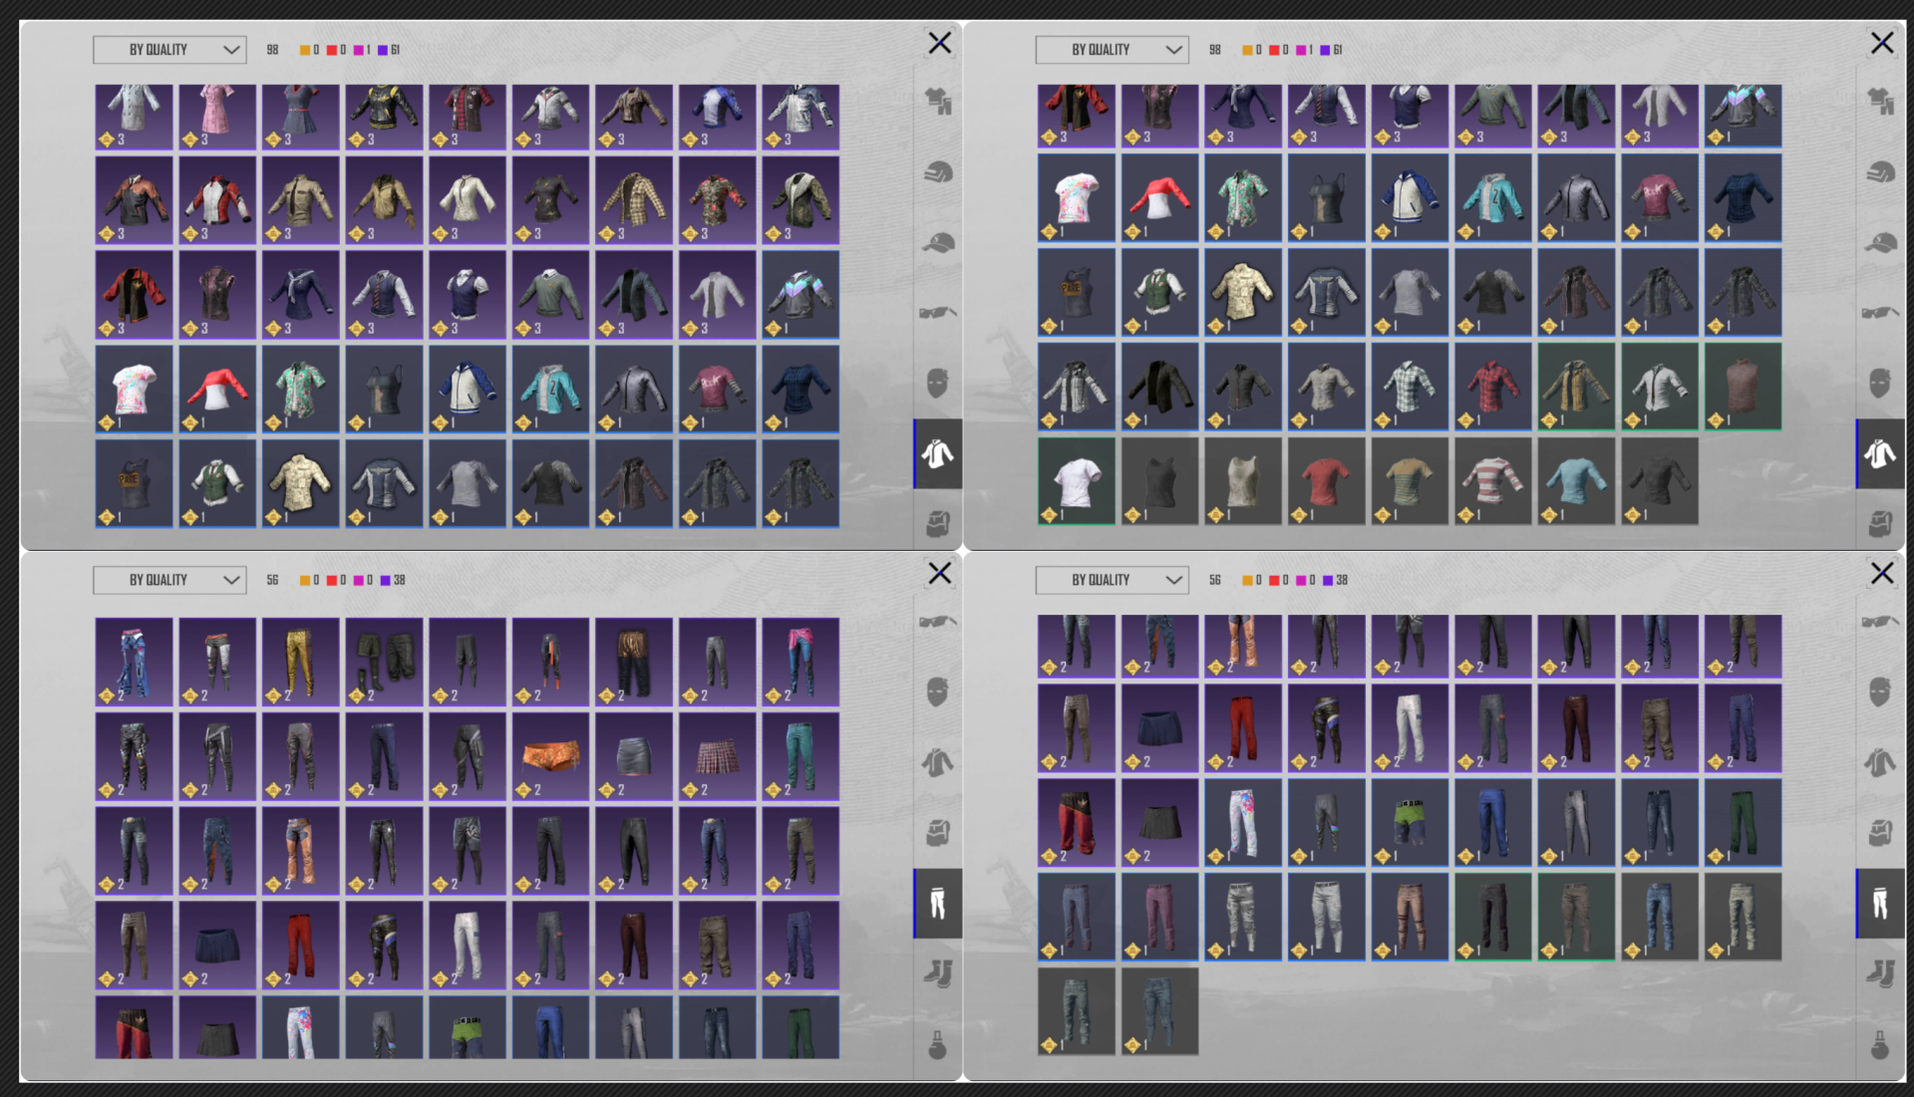Open backpack category in bottom-left panel sidebar

[x=938, y=833]
